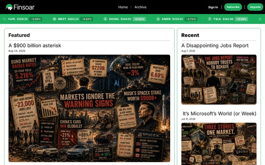265x165 pixels.
Task: Click the 'Aug 14, 2026' date
Action: coord(17,51)
